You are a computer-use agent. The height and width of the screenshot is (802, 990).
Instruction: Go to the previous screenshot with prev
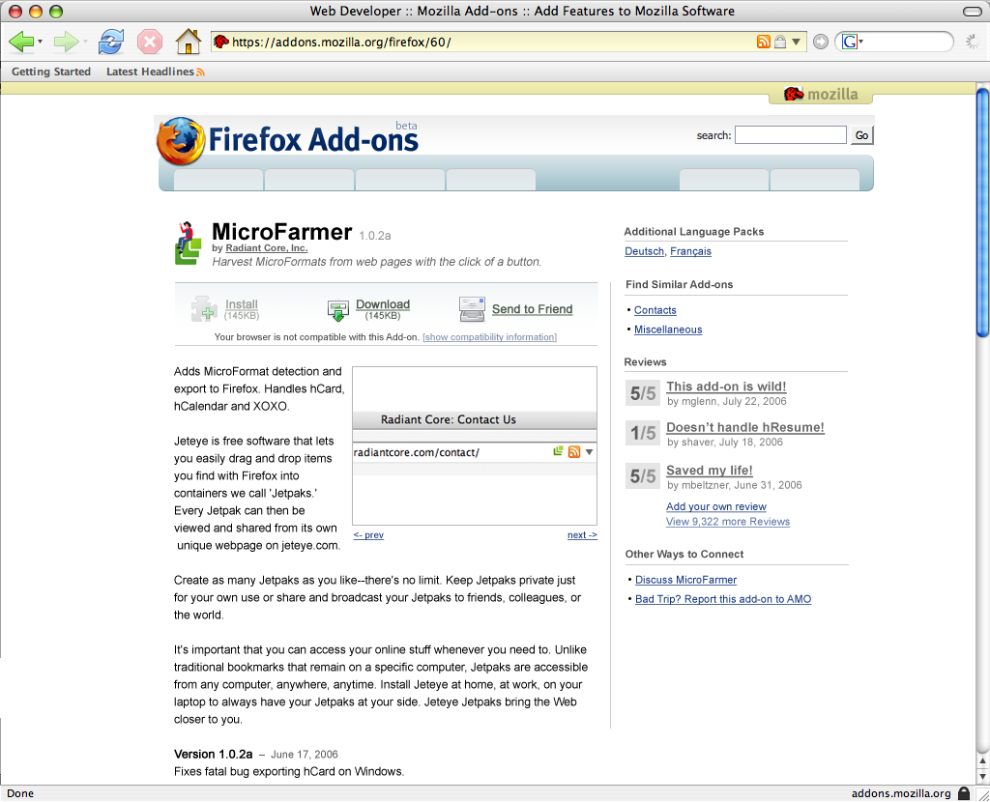[x=368, y=535]
